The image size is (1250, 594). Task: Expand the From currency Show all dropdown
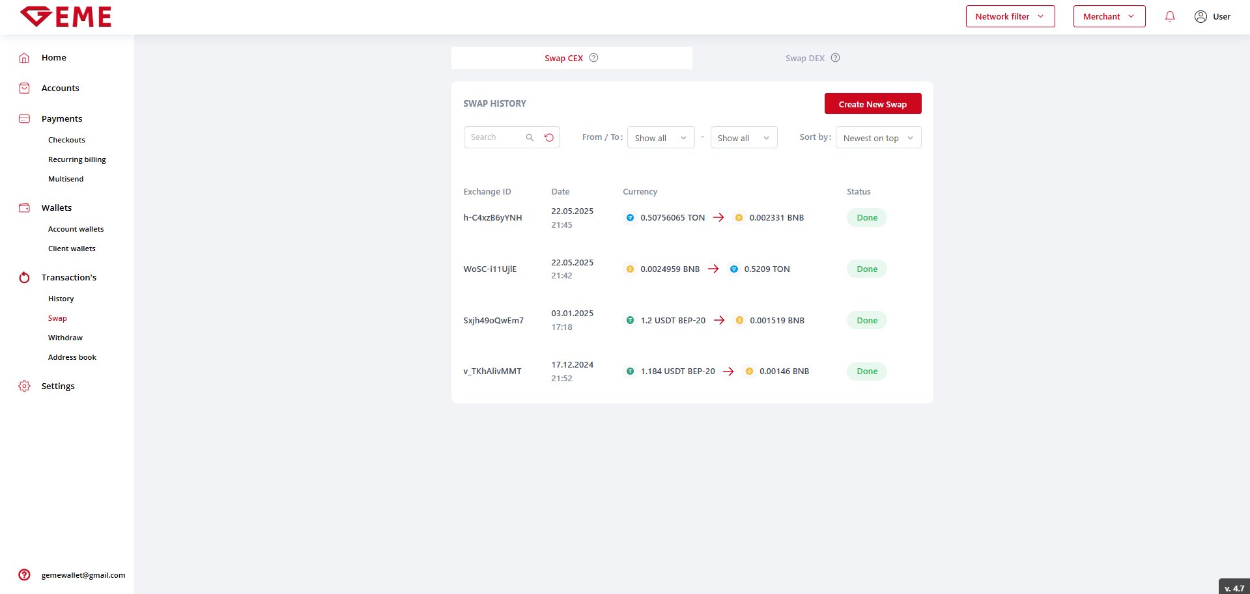(x=661, y=138)
